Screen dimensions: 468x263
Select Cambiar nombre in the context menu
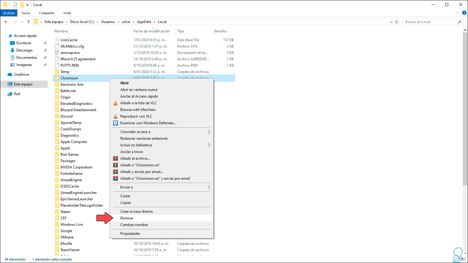162,225
